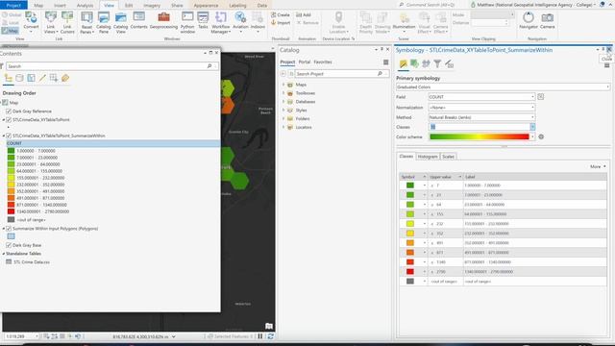Viewport: 615px width, 346px height.
Task: Toggle Dark Gray Reference layer visibility
Action: [x=9, y=111]
